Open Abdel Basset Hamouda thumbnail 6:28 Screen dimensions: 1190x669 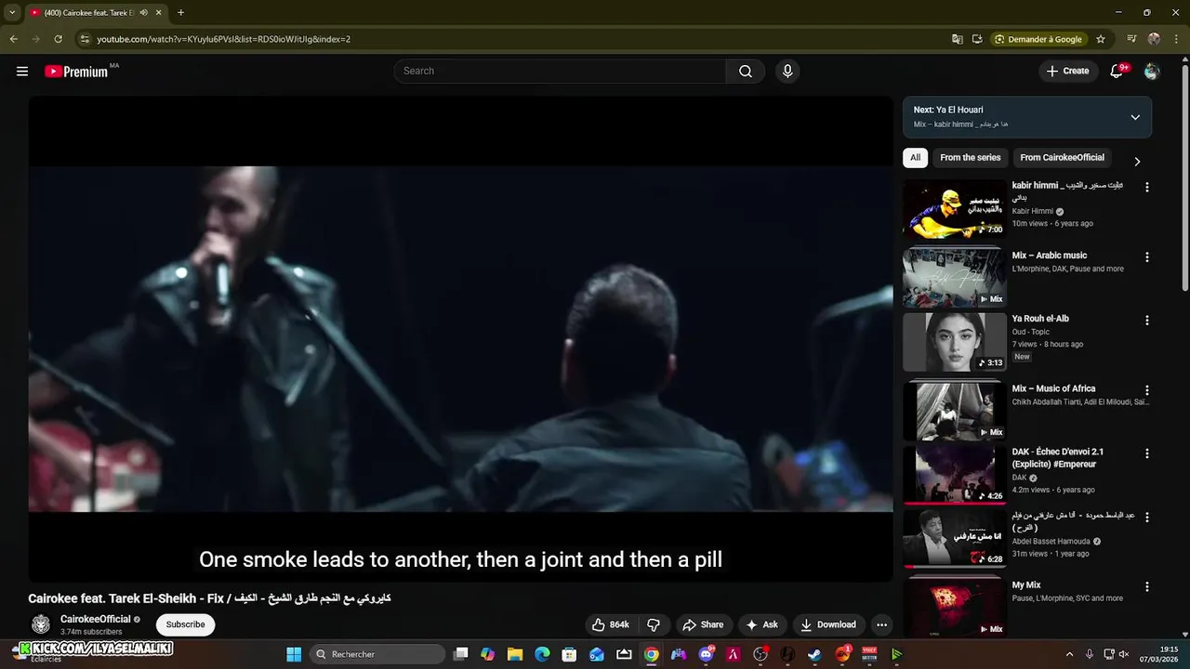click(x=955, y=538)
